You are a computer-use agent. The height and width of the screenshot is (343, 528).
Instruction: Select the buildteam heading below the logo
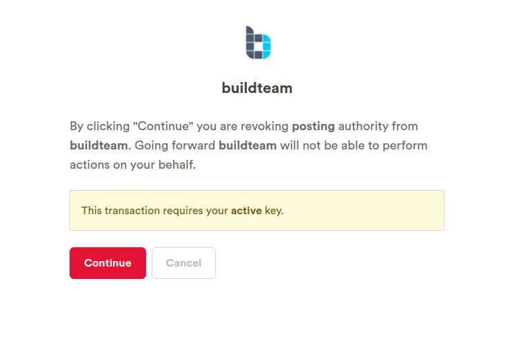tap(257, 88)
